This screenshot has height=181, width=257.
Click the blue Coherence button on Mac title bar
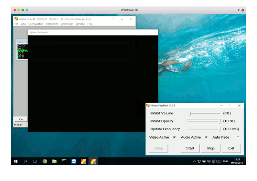pos(27,10)
